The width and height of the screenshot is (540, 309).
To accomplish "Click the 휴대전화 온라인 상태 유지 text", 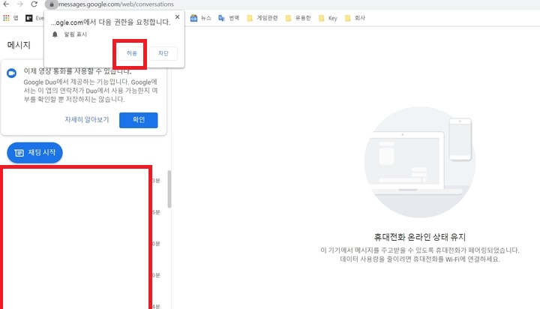I will click(x=420, y=237).
